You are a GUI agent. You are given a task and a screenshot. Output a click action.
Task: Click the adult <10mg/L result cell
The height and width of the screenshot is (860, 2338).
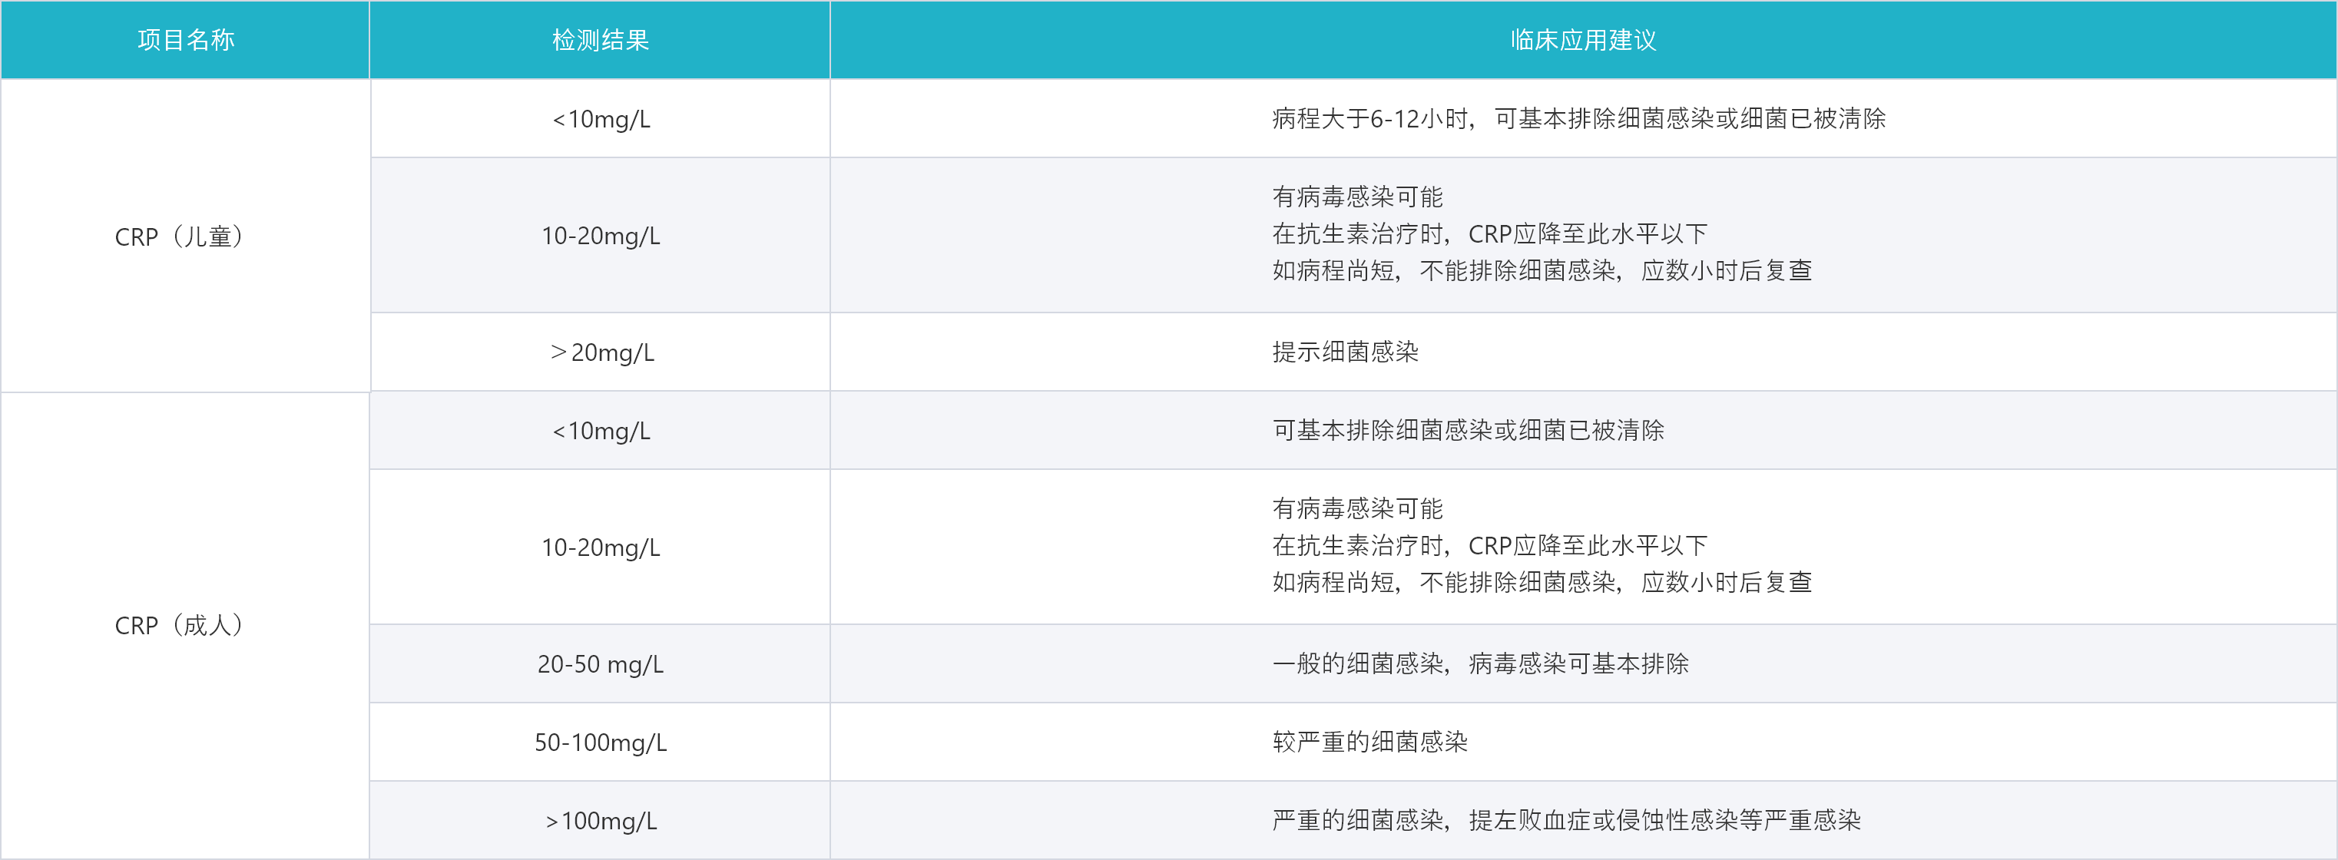[601, 431]
